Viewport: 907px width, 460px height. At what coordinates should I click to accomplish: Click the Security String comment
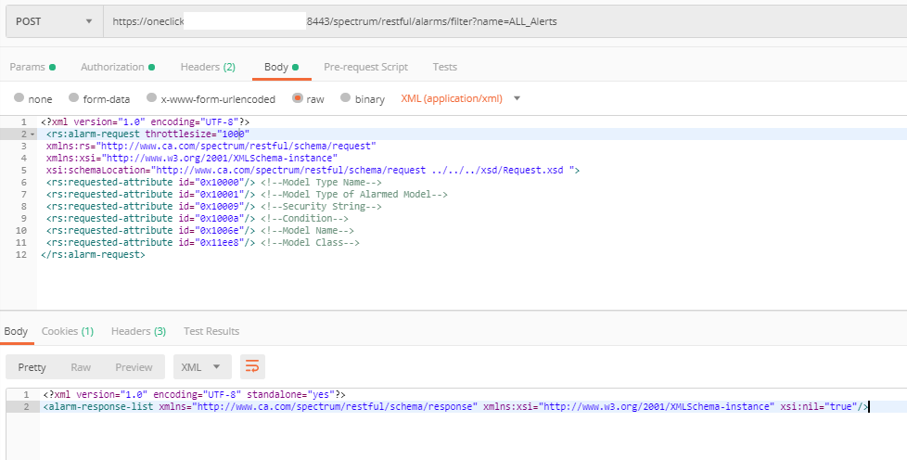321,207
